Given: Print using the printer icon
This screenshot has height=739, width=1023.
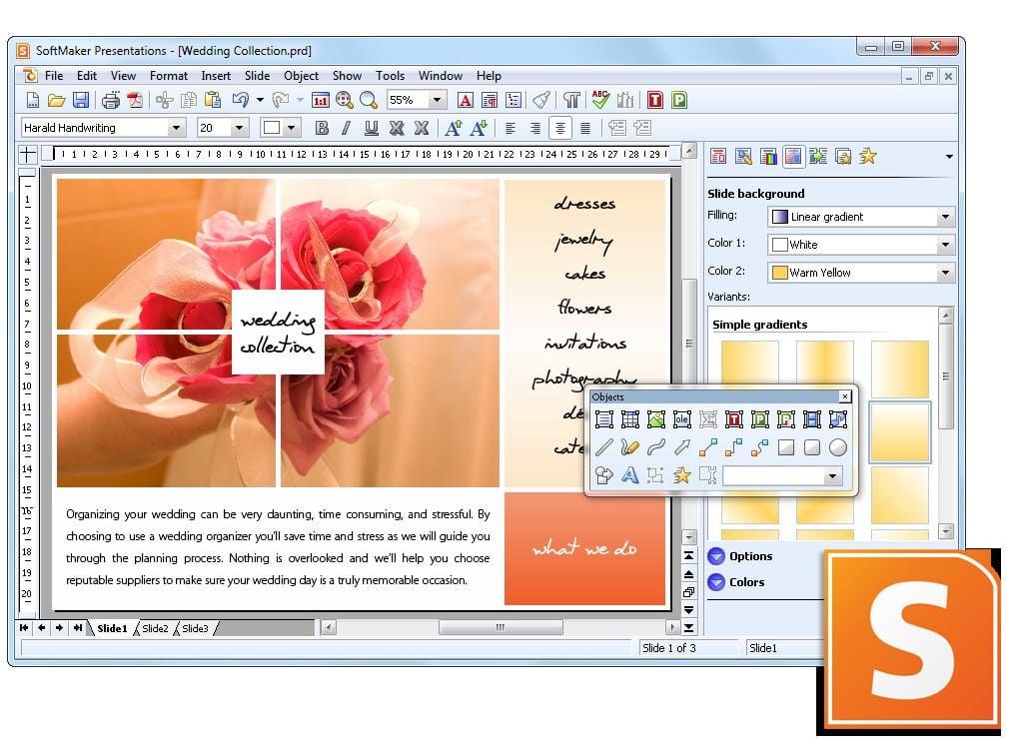Looking at the screenshot, I should (x=111, y=101).
